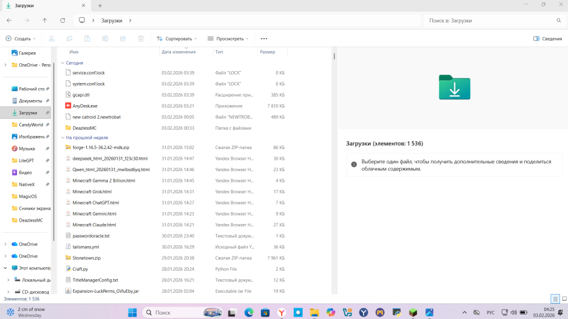Viewport: 568px width, 319px height.
Task: Click the search magnifier icon
Action: [558, 20]
